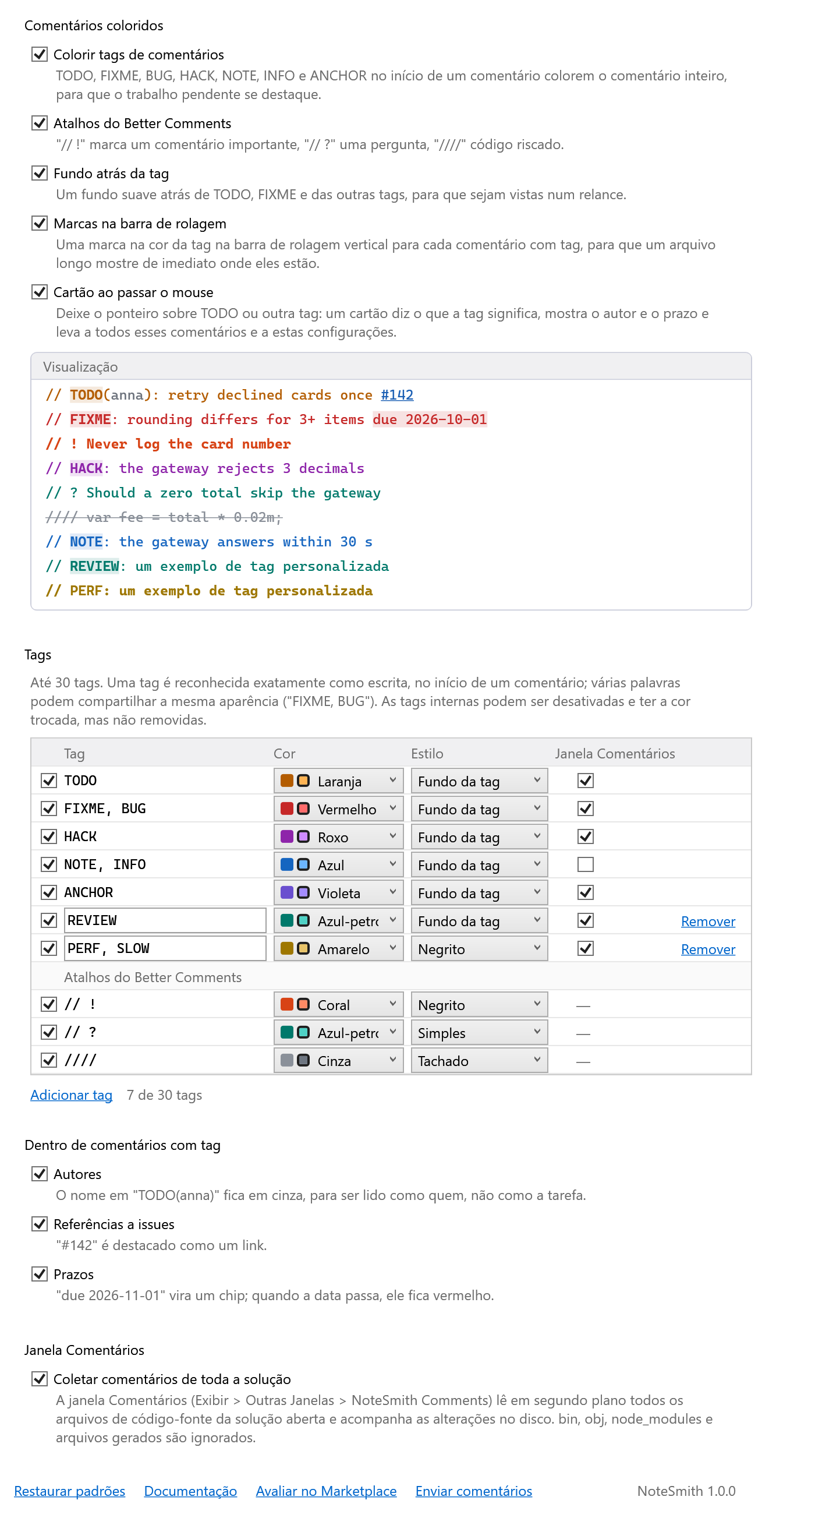Viewport: 815px width, 1532px height.
Task: Disable the TODO tag row checkbox
Action: point(49,781)
